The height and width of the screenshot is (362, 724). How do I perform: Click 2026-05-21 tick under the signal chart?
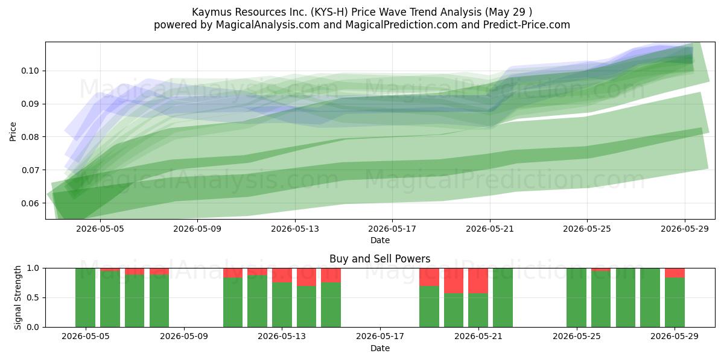(478, 337)
